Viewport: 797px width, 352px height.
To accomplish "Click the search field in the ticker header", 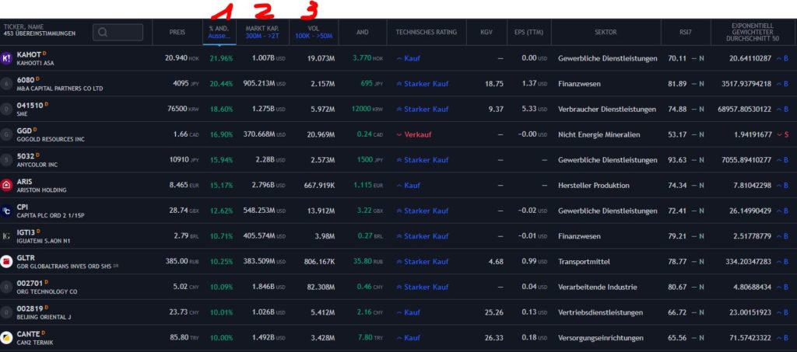I will click(x=118, y=32).
